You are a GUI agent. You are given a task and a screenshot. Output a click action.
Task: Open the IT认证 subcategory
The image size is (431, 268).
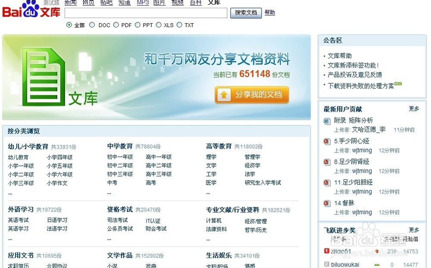pyautogui.click(x=153, y=221)
